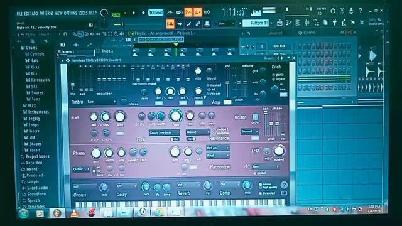Click the playlist mute tool icon
Viewport: 402px width, 226px height.
tap(92, 34)
